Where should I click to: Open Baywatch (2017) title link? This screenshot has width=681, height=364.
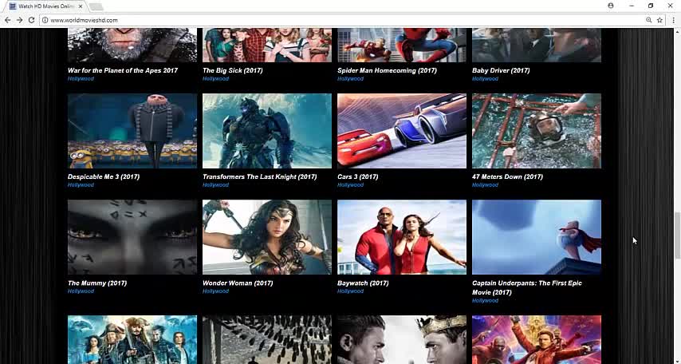point(363,283)
